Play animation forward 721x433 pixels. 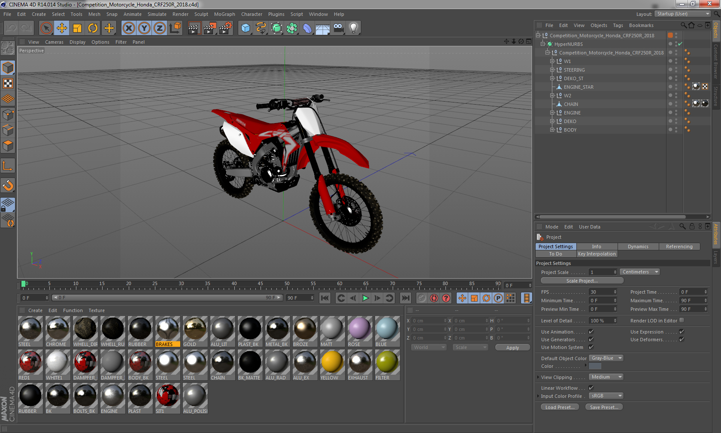coord(365,298)
